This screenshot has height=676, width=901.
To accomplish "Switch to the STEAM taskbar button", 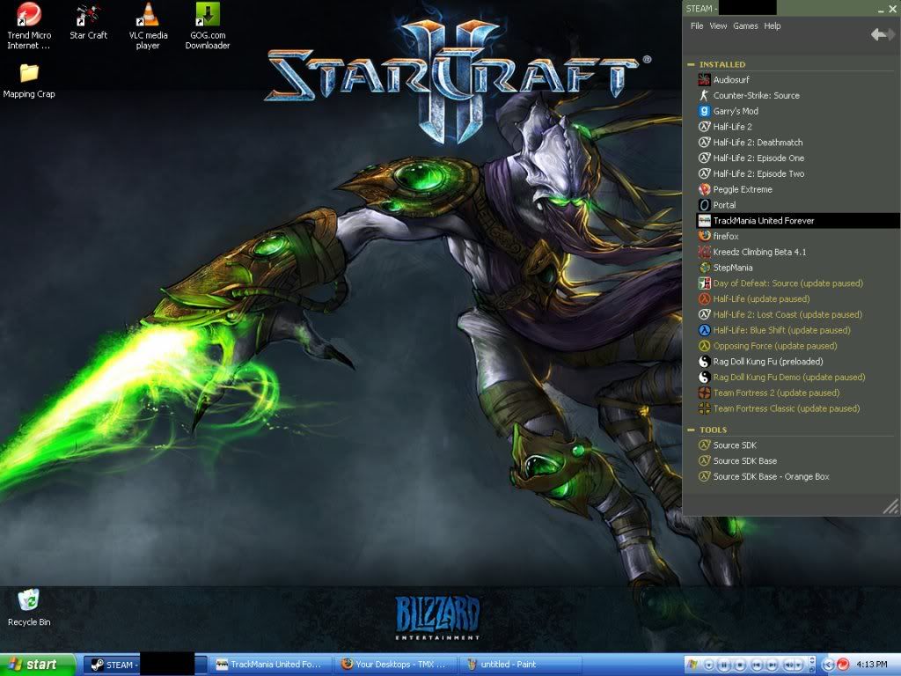I will coord(144,665).
